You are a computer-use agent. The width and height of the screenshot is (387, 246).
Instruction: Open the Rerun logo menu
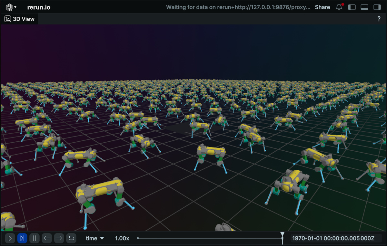(11, 7)
